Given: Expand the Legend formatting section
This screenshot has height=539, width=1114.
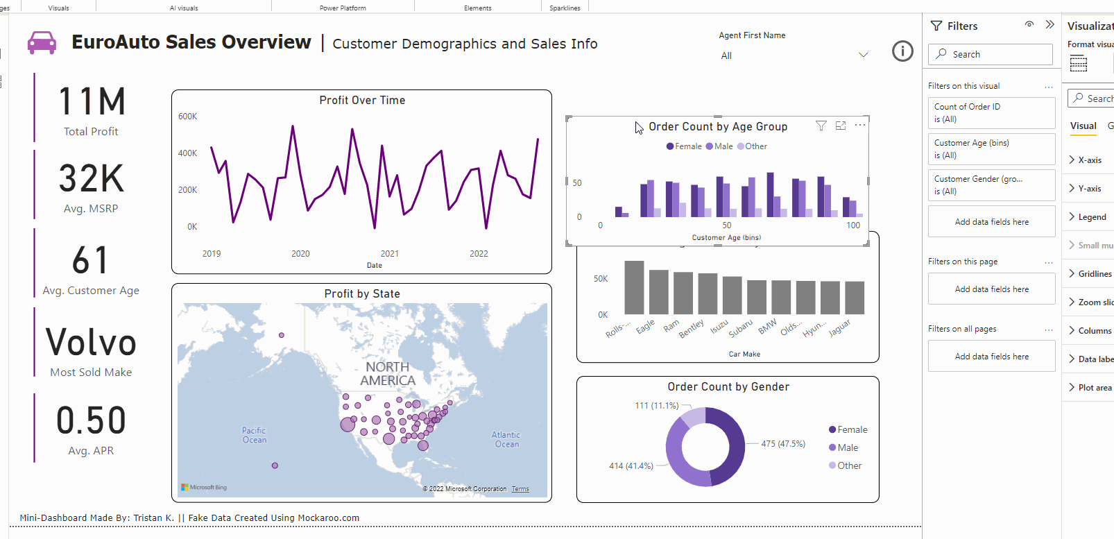Looking at the screenshot, I should (x=1091, y=217).
